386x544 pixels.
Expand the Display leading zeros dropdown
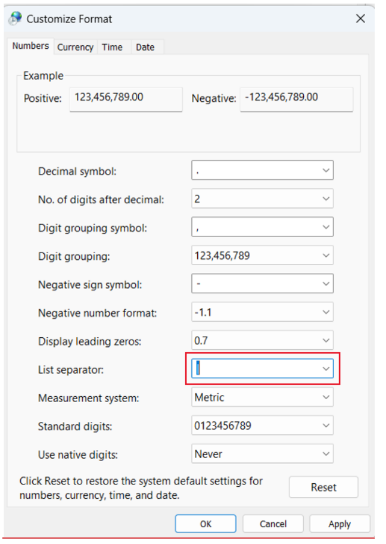325,341
